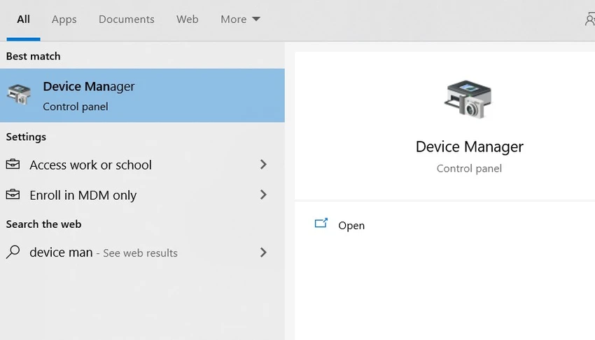
Task: Click Open in the preview pane
Action: tap(351, 226)
